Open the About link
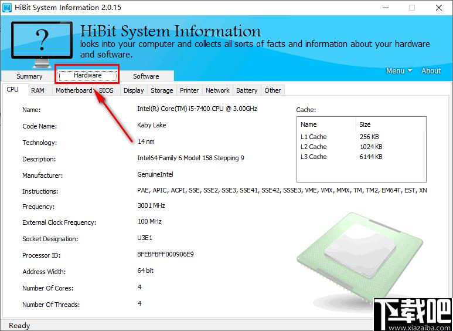453x331 pixels. pos(431,70)
